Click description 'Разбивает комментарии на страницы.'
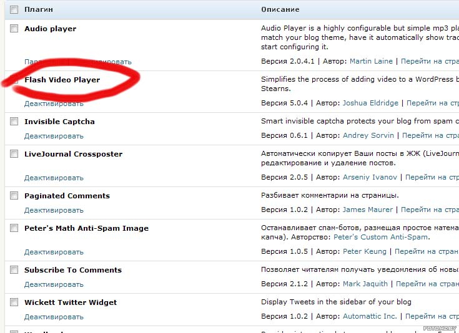Image resolution: width=459 pixels, height=333 pixels. (330, 196)
